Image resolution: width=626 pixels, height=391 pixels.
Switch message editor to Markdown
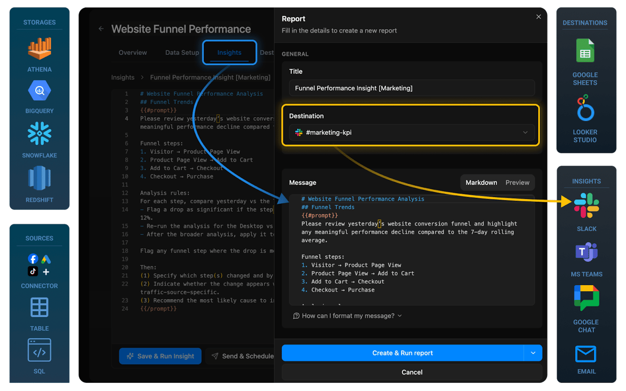[x=481, y=182]
